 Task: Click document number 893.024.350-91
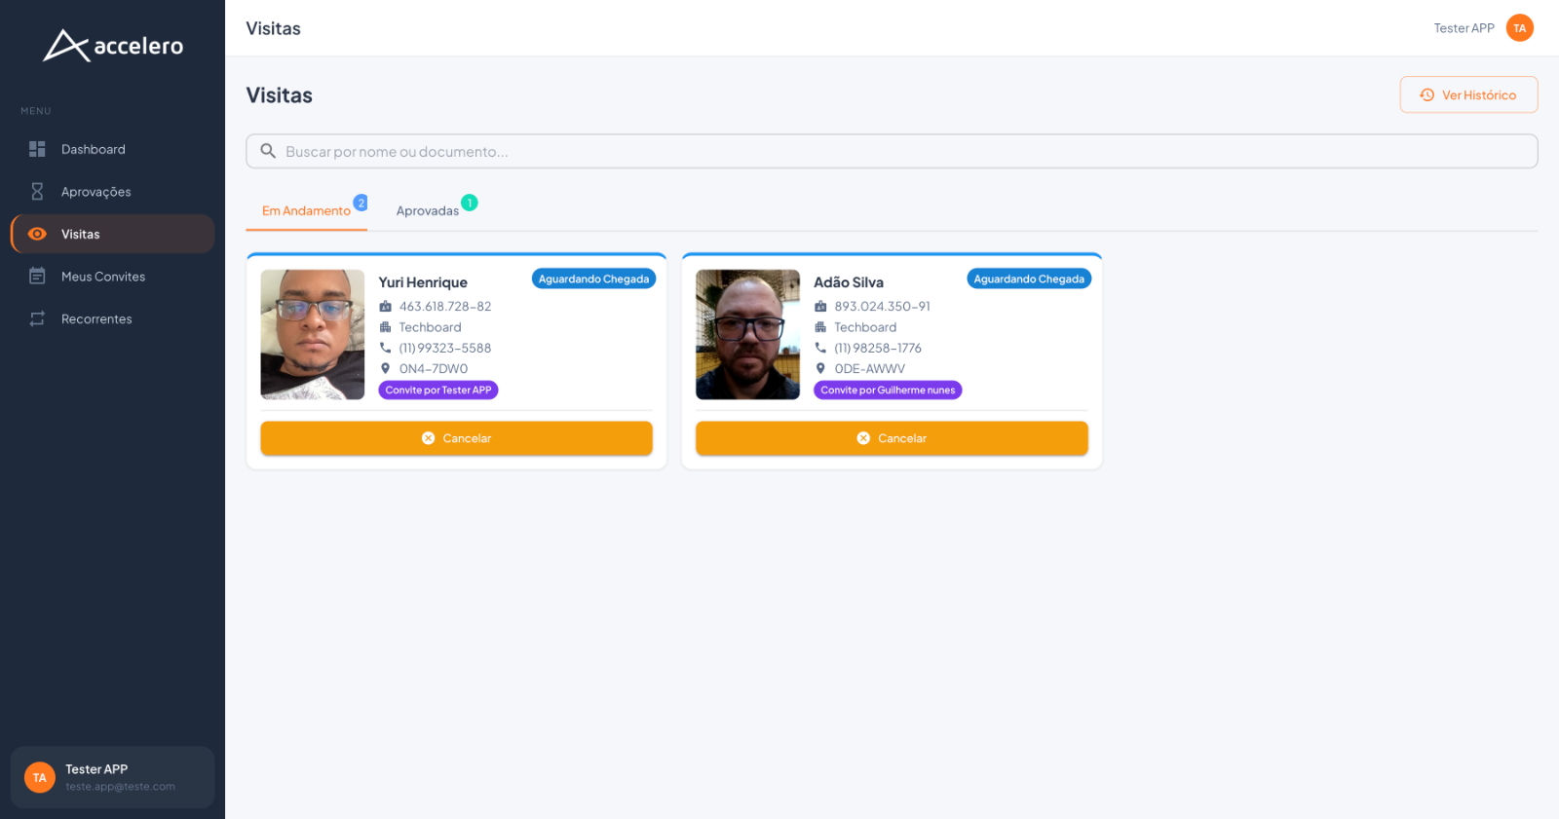click(882, 307)
